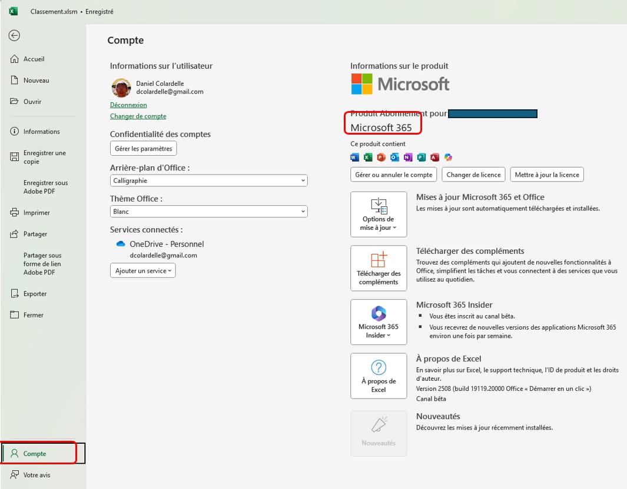
Task: Click the Excel logo in title bar
Action: point(13,11)
